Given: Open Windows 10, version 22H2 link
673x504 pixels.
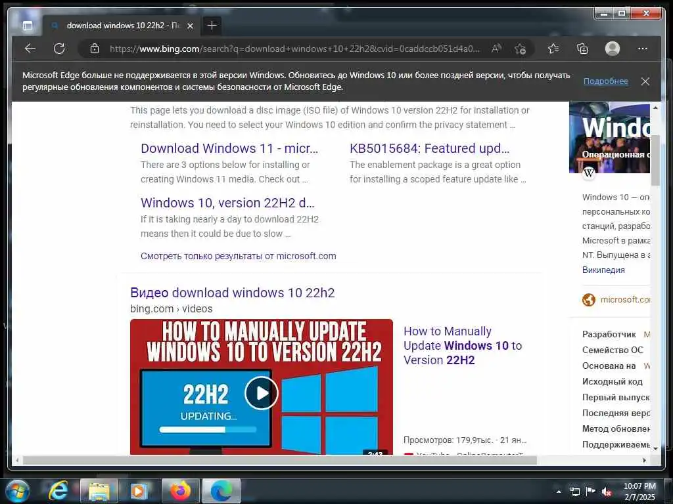Looking at the screenshot, I should click(x=227, y=203).
